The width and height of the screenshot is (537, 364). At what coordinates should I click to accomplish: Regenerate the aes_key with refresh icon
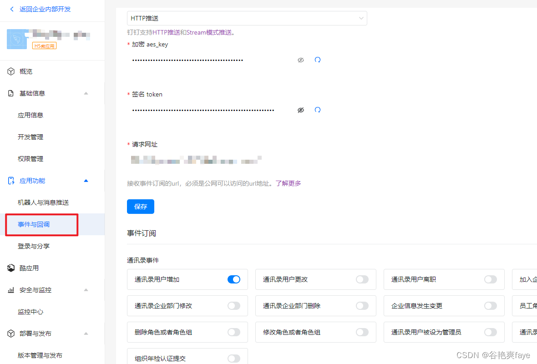[x=318, y=60]
